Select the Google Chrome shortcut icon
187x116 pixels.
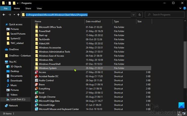pyautogui.click(x=37, y=97)
